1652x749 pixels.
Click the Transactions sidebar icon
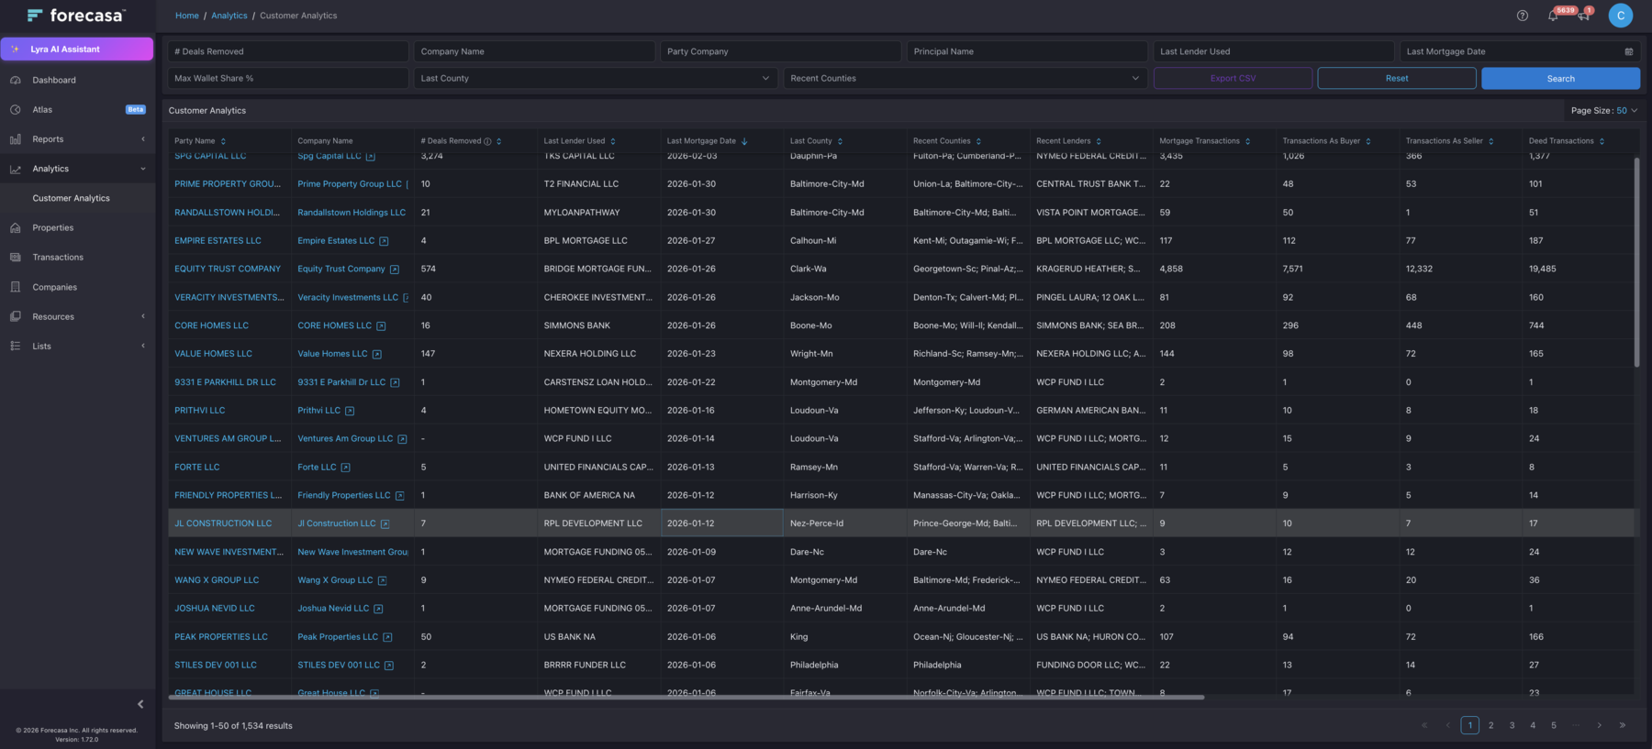(16, 257)
